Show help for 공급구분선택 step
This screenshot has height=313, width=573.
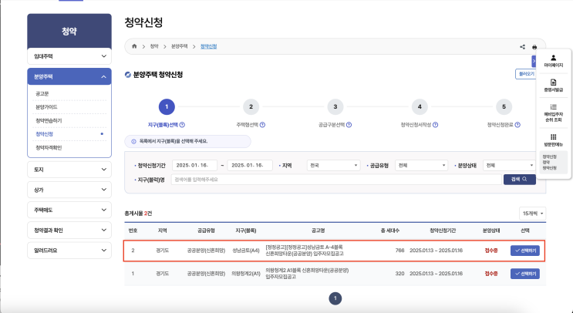point(349,125)
